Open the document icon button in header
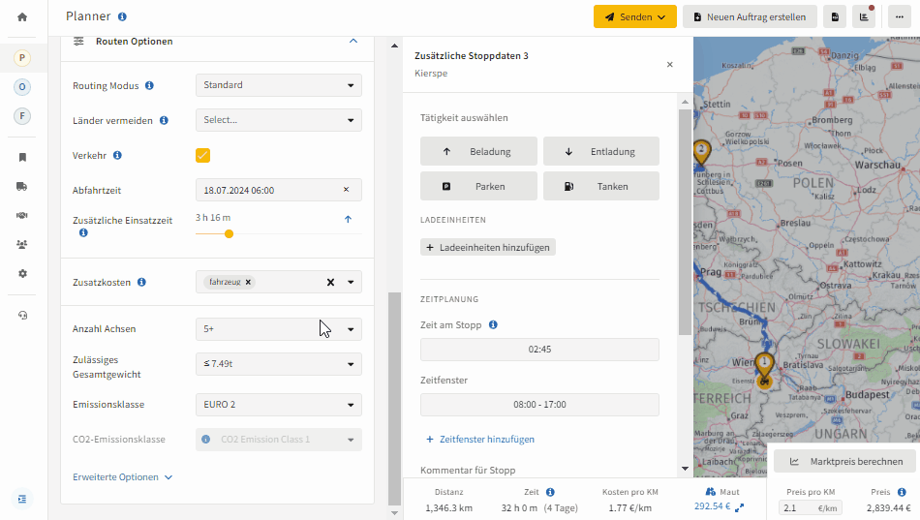Viewport: 920px width, 520px height. (835, 17)
